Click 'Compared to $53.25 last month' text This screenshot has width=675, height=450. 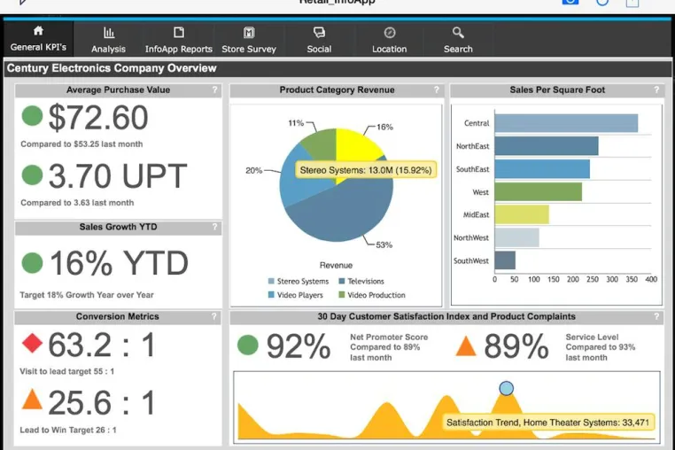tap(81, 144)
